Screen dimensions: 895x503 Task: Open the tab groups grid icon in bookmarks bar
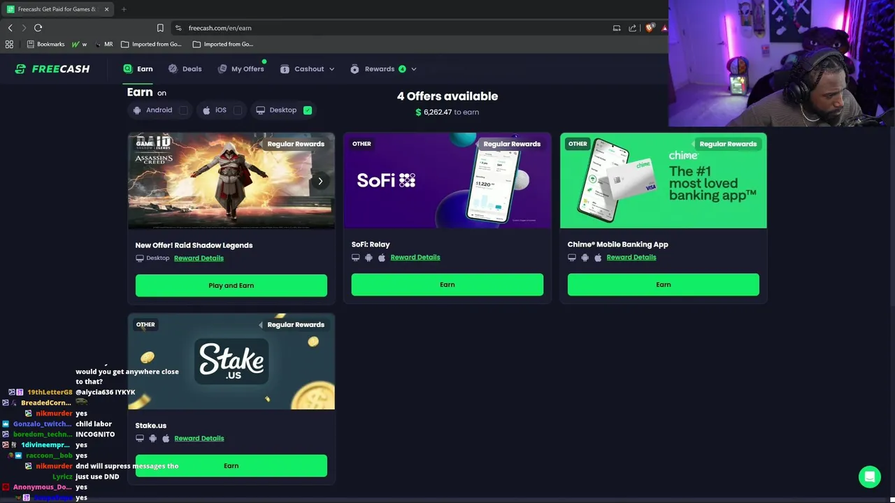(9, 44)
